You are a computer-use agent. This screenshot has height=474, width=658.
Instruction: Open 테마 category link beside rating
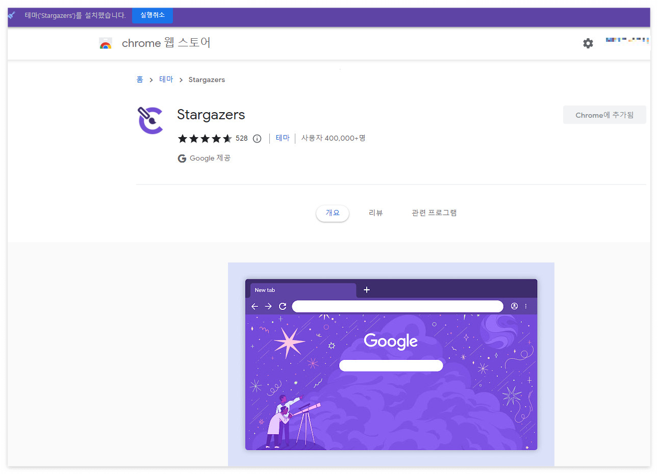coord(283,138)
